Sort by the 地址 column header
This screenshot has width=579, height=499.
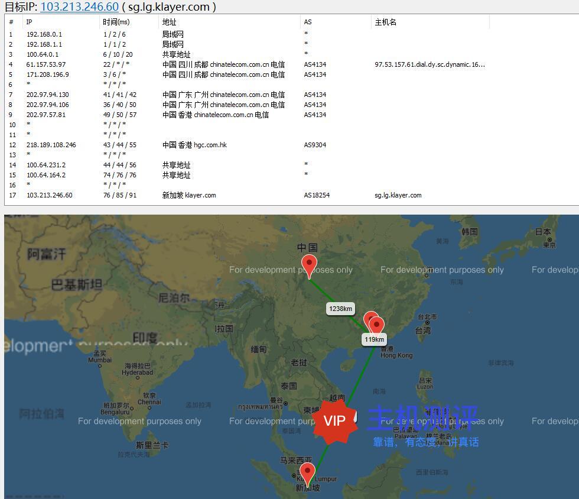point(170,22)
